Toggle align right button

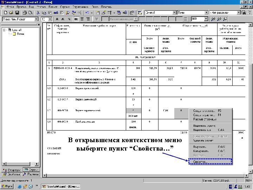tap(88, 19)
